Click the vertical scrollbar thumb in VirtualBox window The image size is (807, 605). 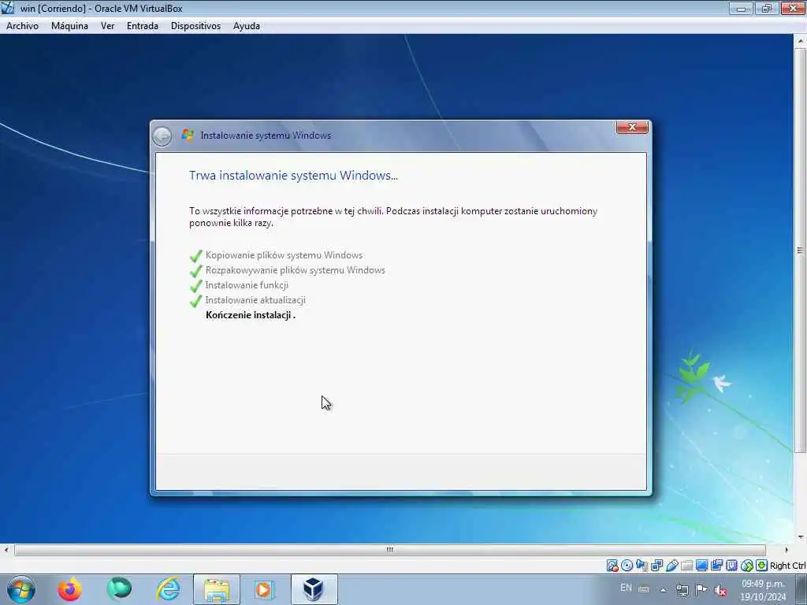tap(800, 251)
